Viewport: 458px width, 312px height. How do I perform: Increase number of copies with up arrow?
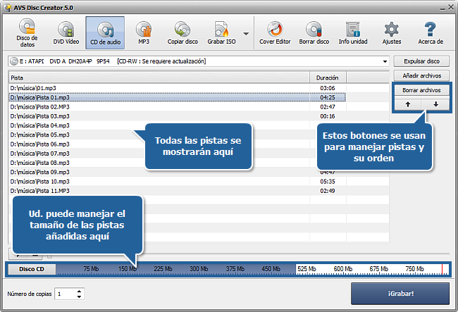pyautogui.click(x=79, y=292)
